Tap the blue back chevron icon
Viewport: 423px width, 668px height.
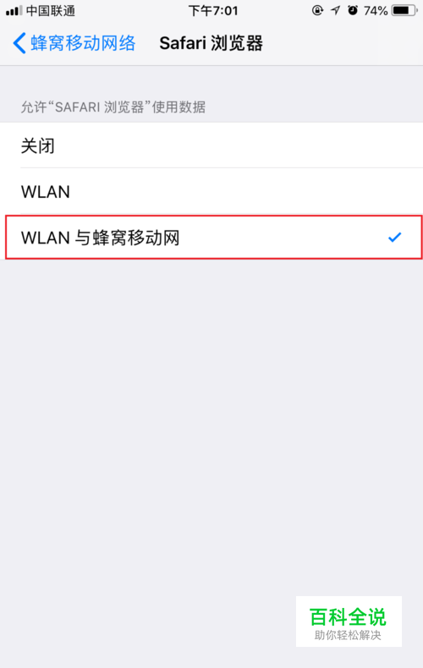pyautogui.click(x=19, y=43)
